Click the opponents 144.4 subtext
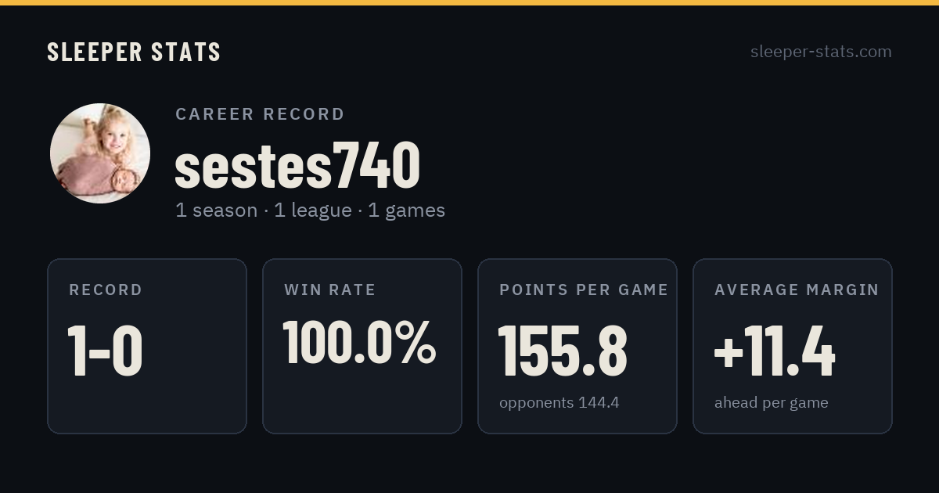939x493 pixels. [559, 403]
